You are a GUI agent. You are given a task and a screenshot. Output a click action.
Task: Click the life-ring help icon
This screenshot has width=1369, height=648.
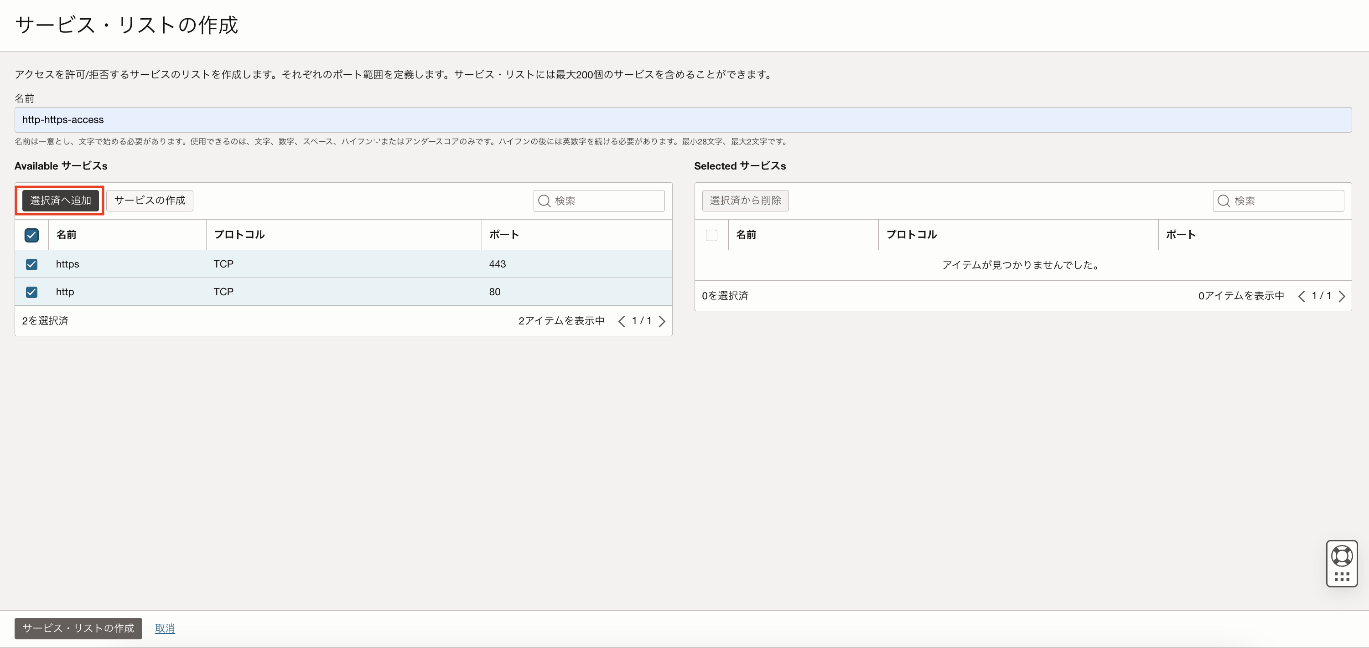(x=1341, y=555)
